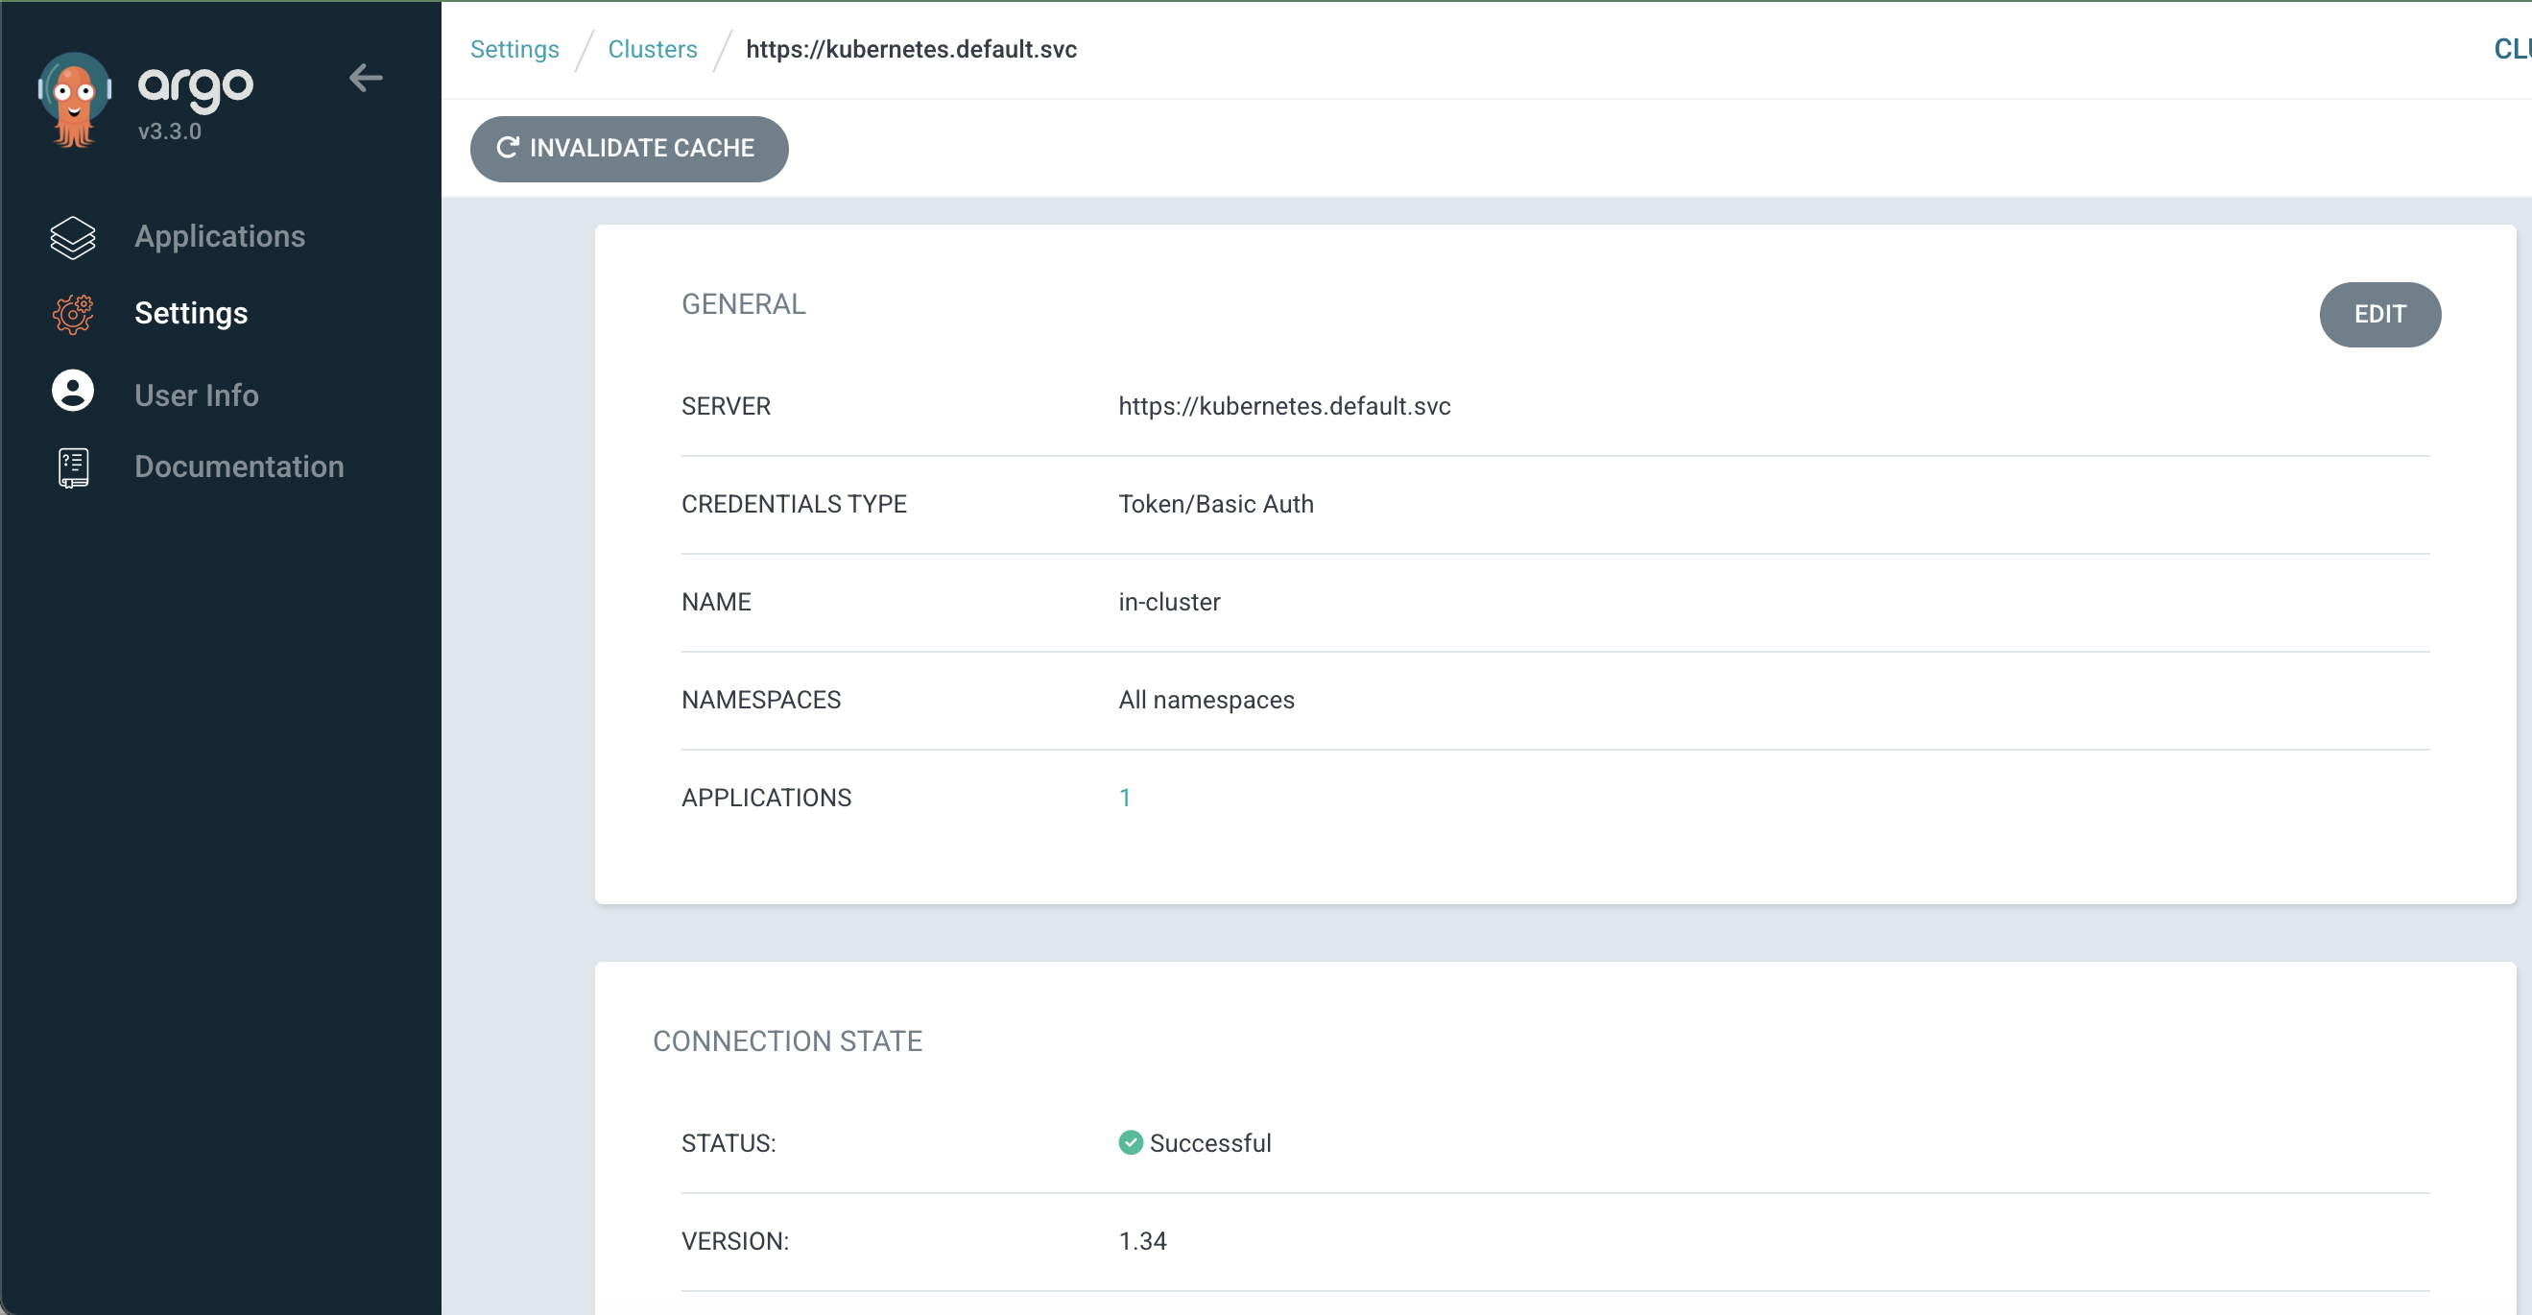Open the applications count link "1"
Viewport: 2532px width, 1315px height.
(1125, 797)
